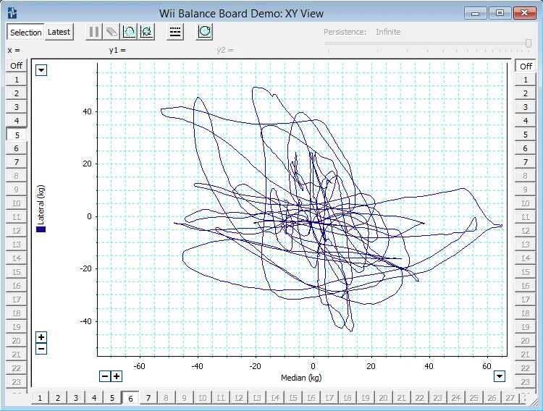Open the X-axis dropdown at bottom right of plot

500,376
